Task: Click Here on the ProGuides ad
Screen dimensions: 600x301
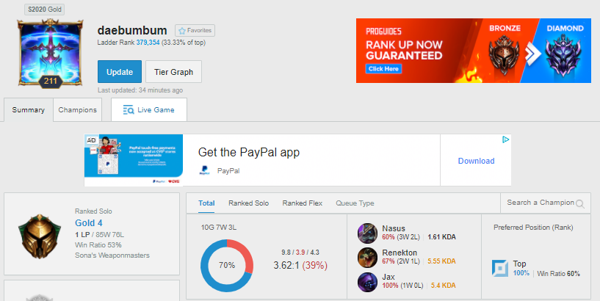Action: (383, 69)
